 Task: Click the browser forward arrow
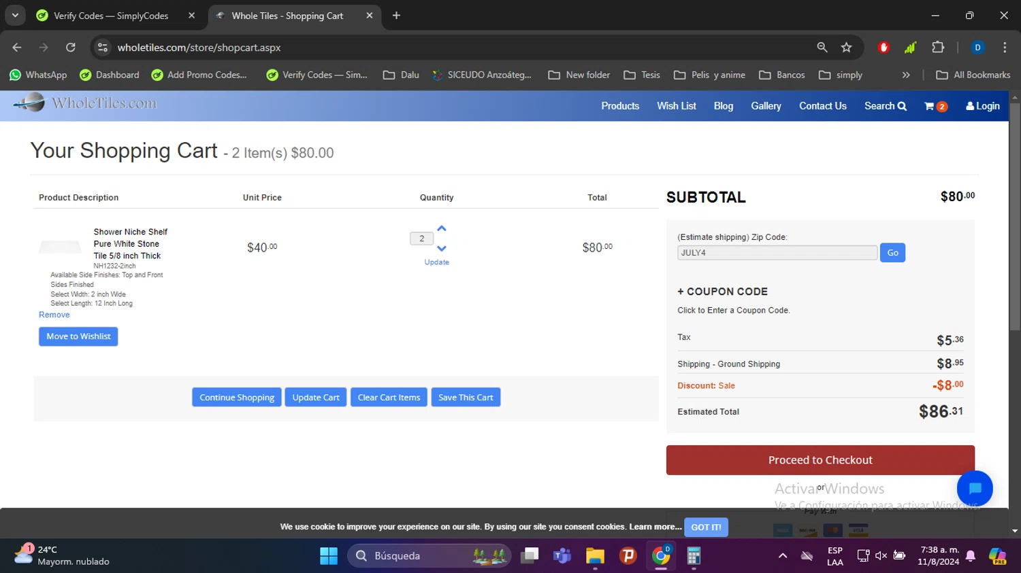44,48
